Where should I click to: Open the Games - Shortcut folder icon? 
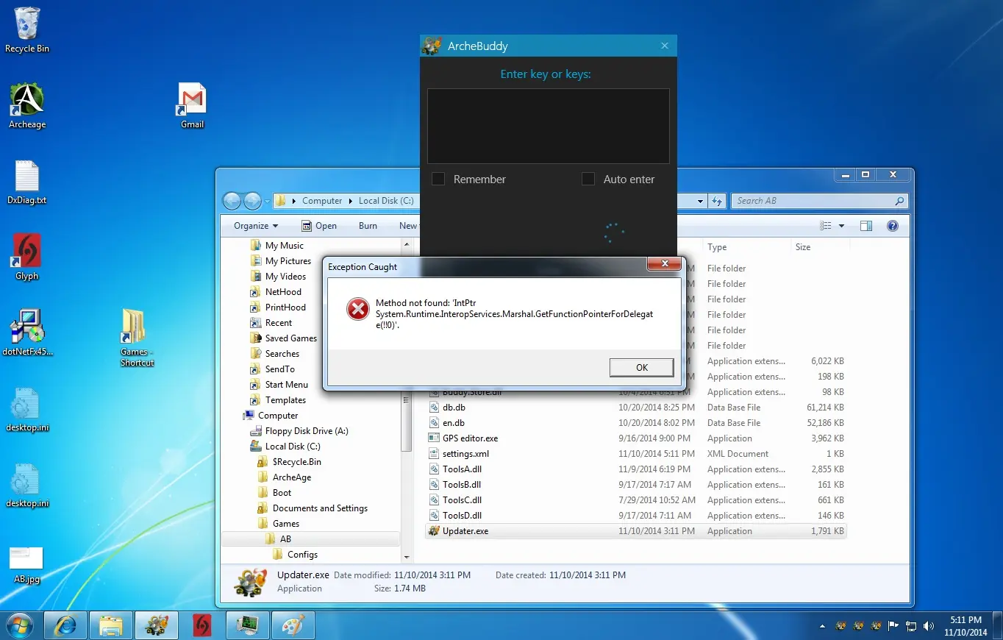pos(137,337)
